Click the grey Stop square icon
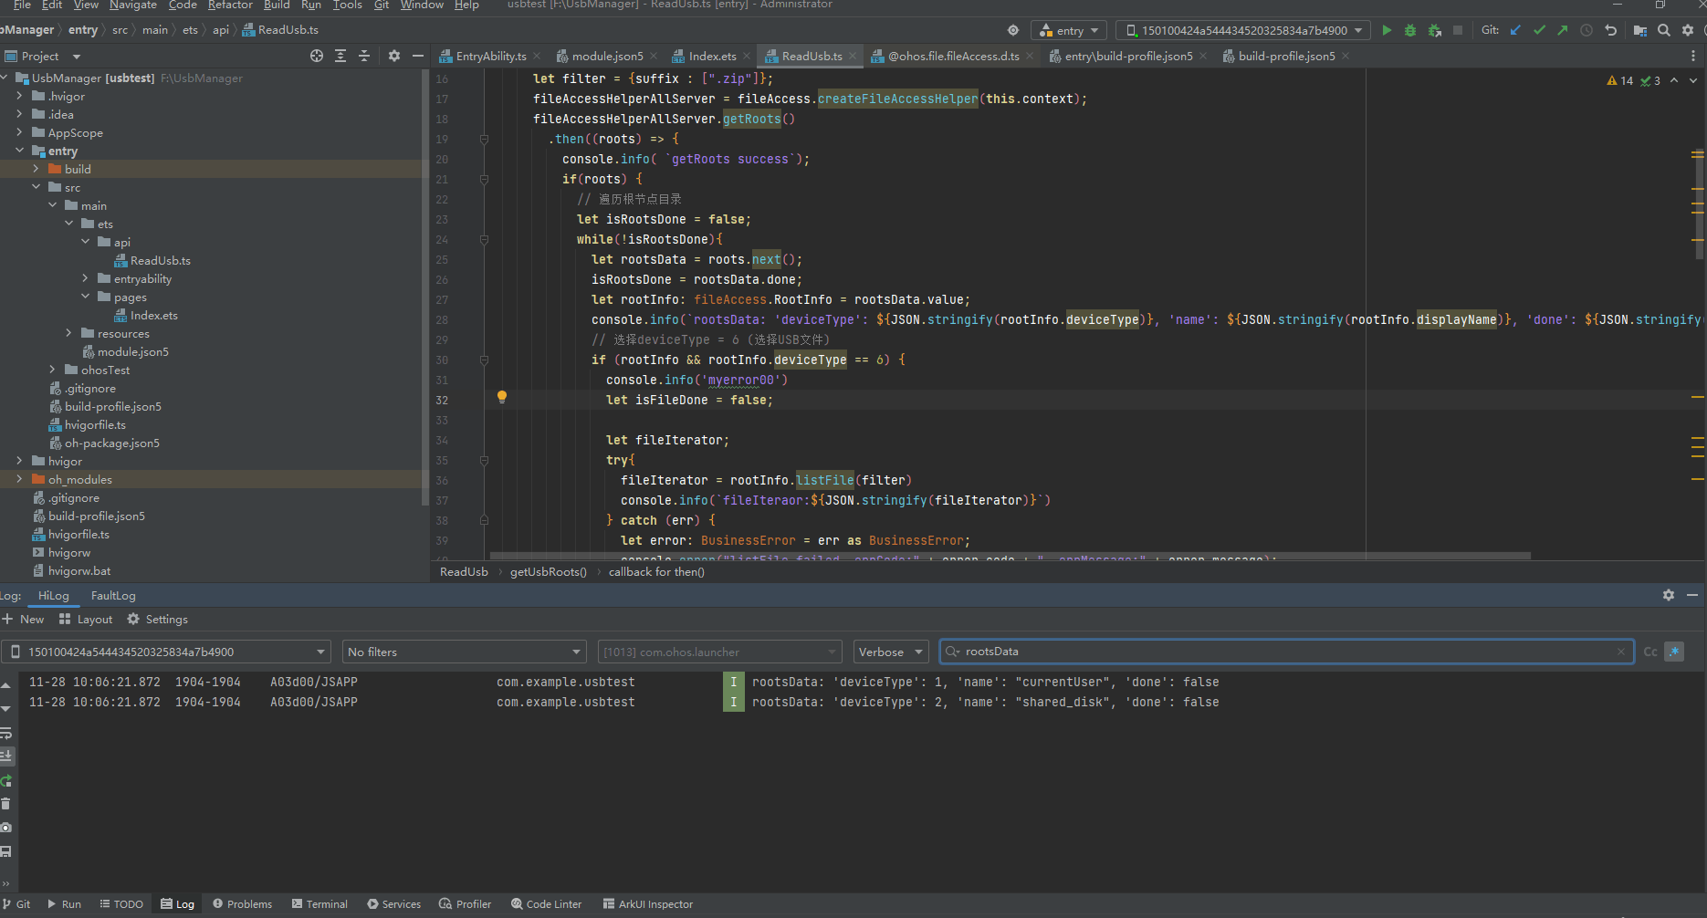 click(1458, 30)
